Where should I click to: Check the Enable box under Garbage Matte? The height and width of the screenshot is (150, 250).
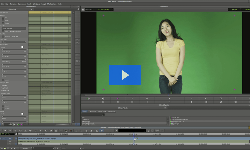[x=3, y=108]
